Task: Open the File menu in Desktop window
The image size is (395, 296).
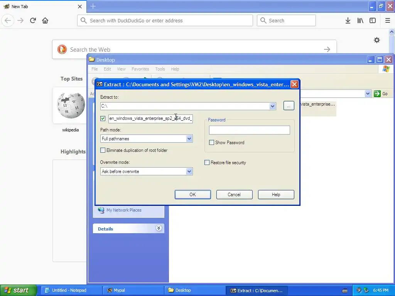Action: pyautogui.click(x=95, y=69)
